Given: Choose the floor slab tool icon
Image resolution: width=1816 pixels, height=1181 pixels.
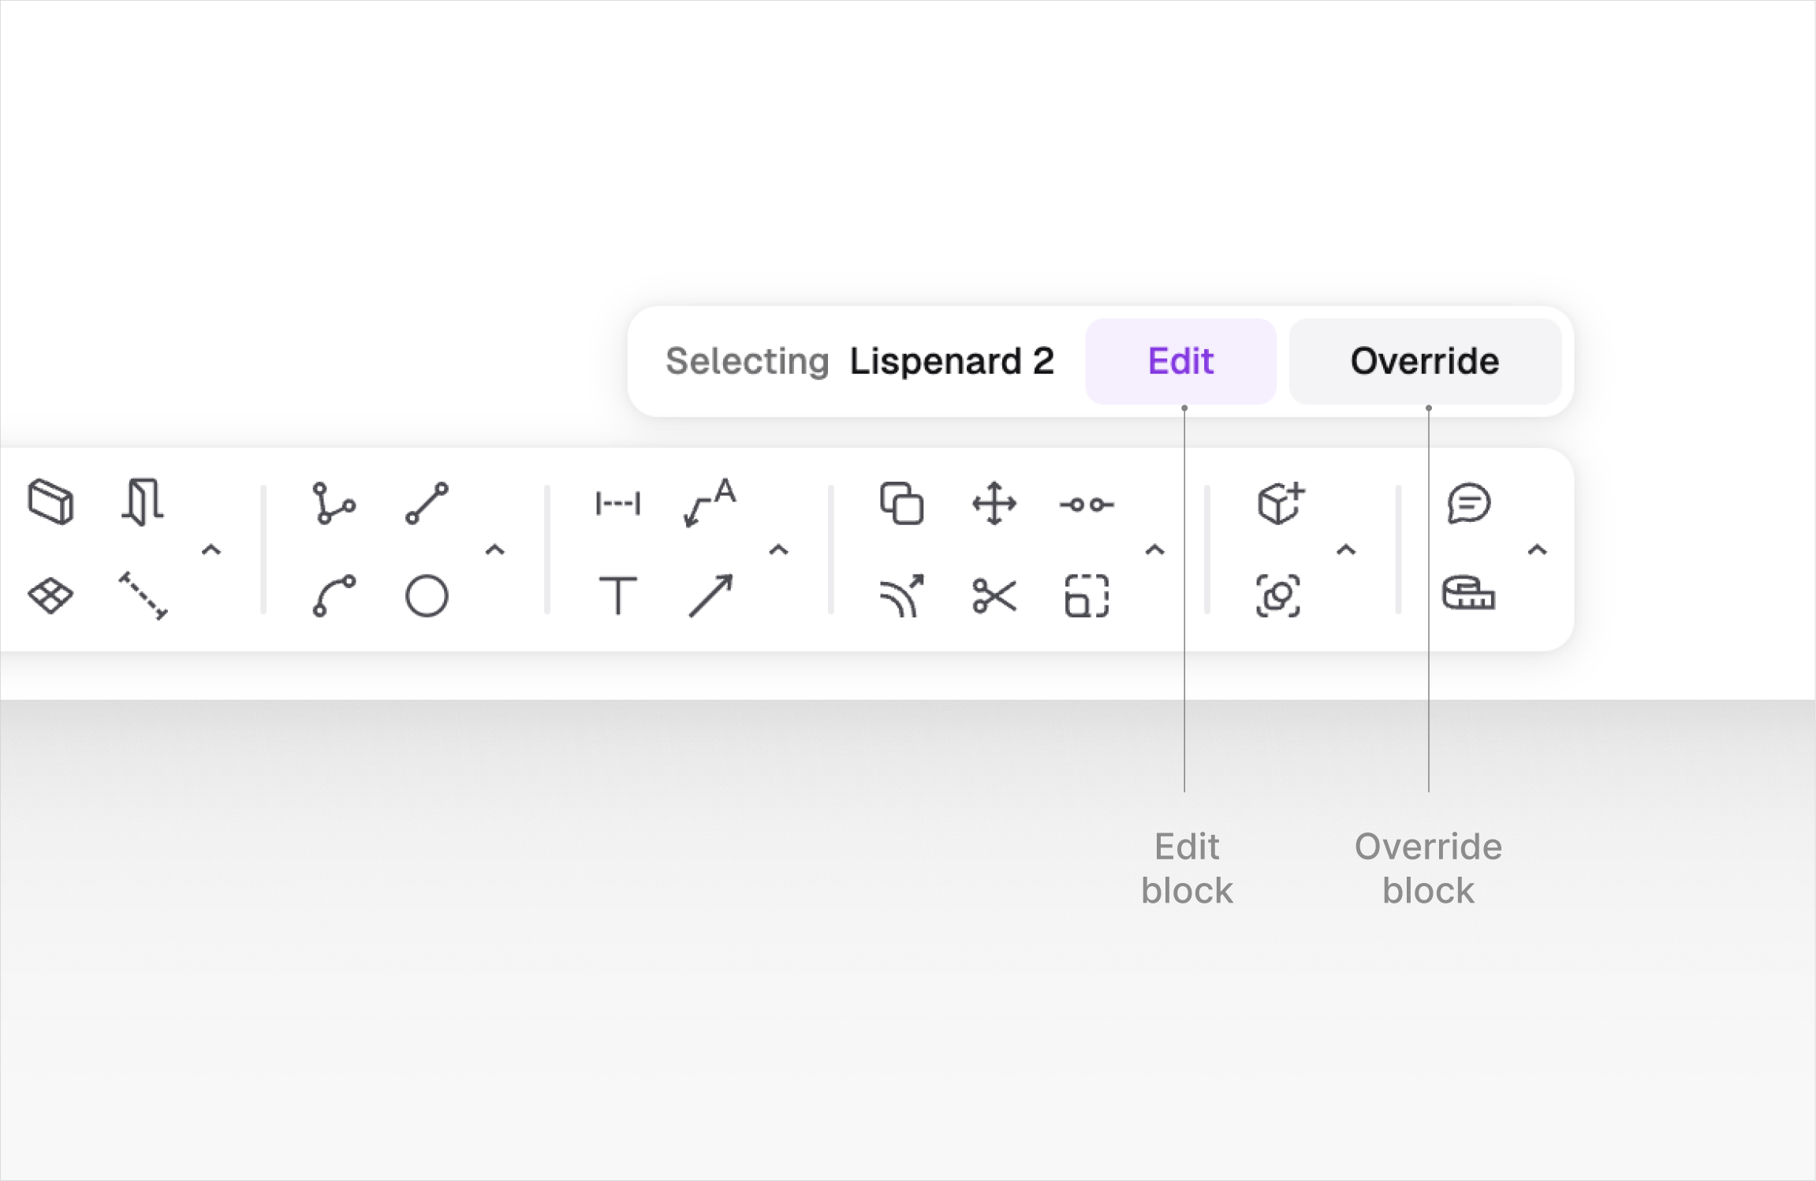Looking at the screenshot, I should pyautogui.click(x=50, y=595).
